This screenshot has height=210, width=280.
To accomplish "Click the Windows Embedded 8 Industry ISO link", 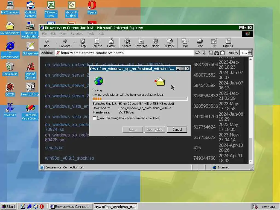I will coord(107,65).
